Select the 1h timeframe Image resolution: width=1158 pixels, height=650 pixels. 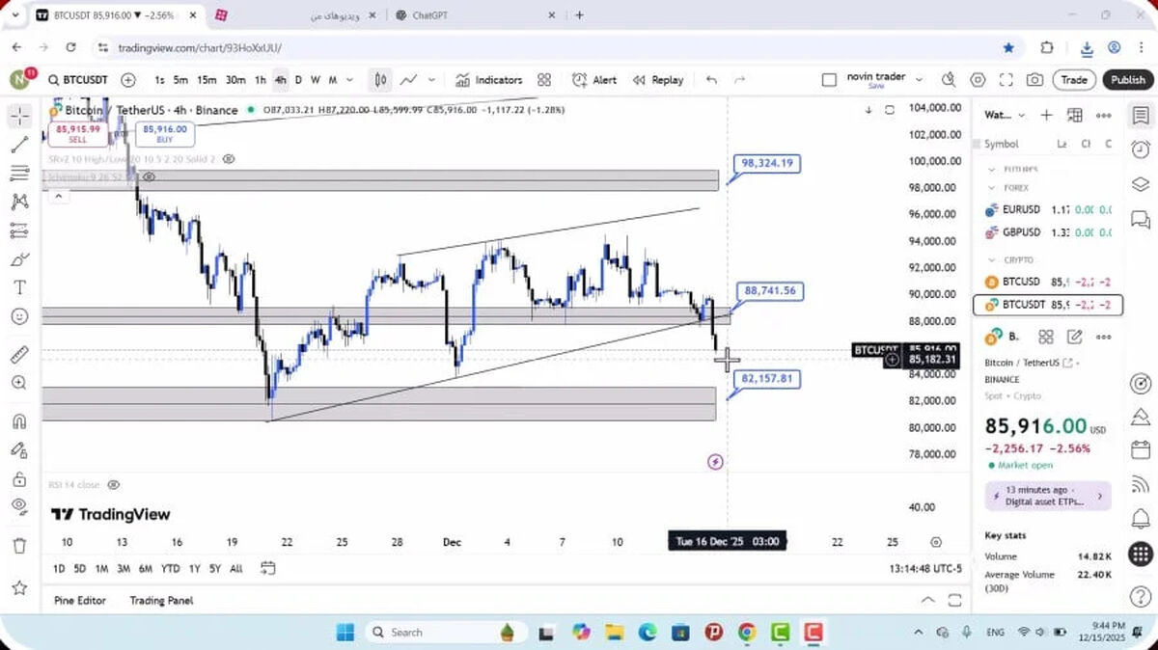pyautogui.click(x=261, y=80)
